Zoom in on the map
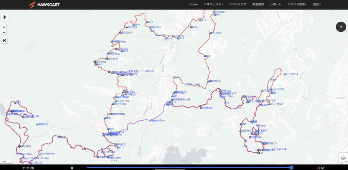The width and height of the screenshot is (348, 170). (4, 27)
